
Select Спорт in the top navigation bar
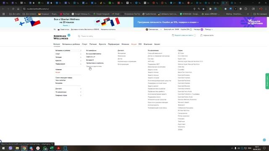click(84, 44)
